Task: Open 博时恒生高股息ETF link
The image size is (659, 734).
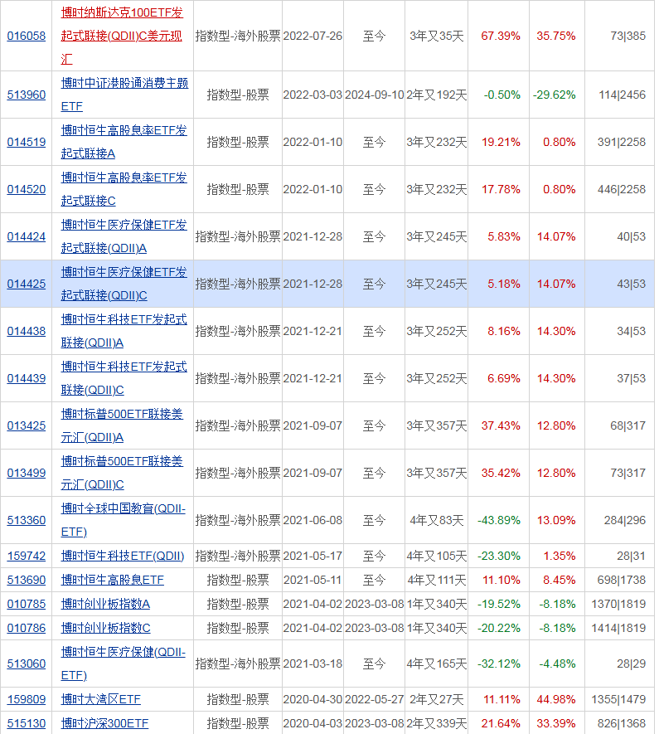Action: [112, 580]
